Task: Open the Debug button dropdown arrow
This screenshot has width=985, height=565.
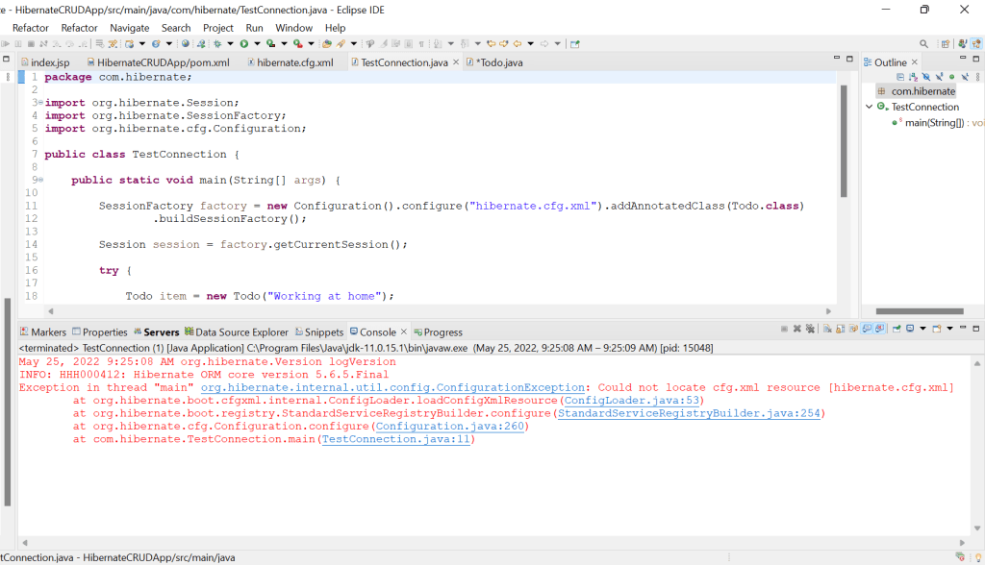Action: 230,44
